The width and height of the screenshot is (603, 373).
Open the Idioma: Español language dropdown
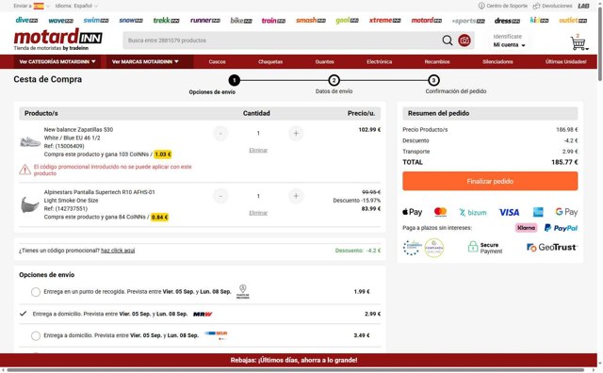(x=76, y=6)
